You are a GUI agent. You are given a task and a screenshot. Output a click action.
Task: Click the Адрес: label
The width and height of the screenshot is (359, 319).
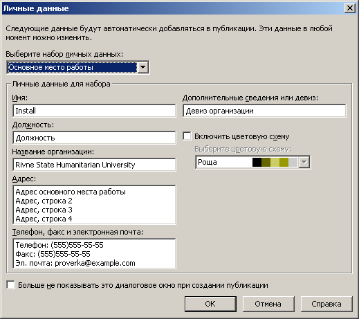24,179
